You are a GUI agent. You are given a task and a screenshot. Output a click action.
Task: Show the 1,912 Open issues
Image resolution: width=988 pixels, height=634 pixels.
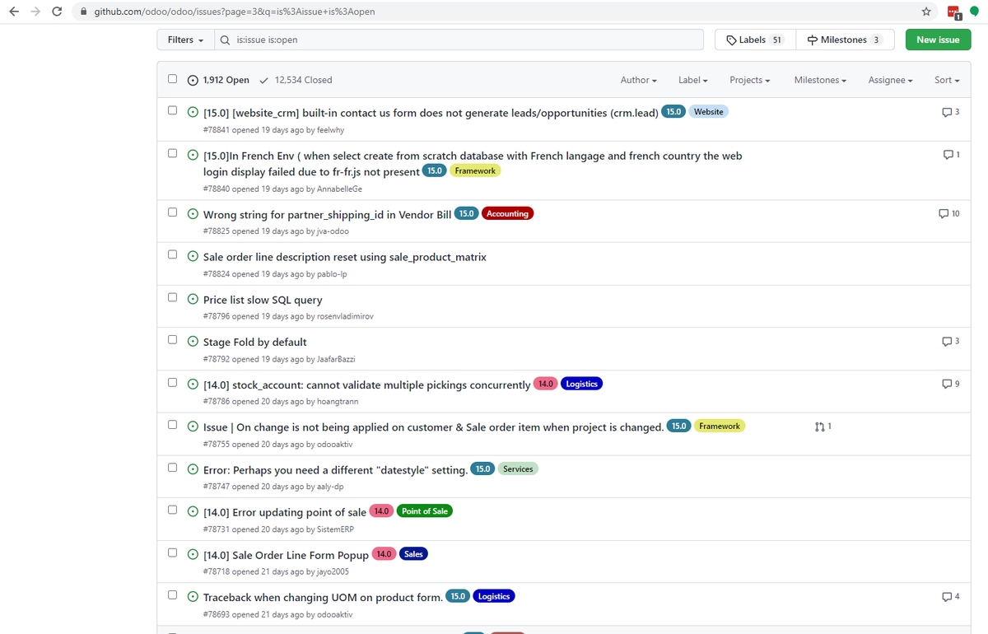point(218,80)
